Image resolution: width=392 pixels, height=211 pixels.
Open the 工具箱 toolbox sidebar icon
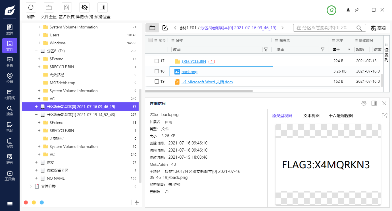tap(10, 175)
